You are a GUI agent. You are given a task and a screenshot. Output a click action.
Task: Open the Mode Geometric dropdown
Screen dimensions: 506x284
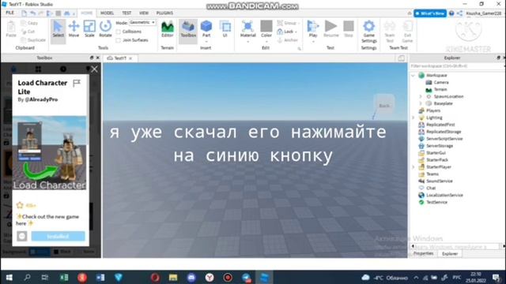[x=142, y=23]
